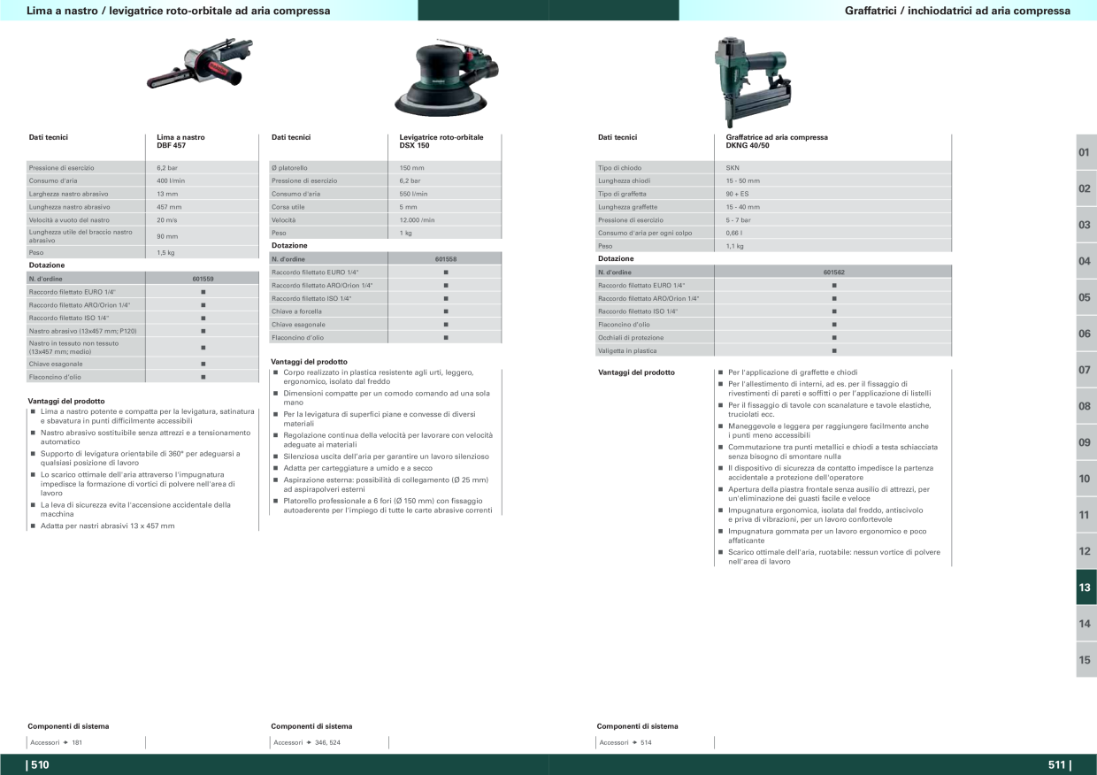Click bullet 'Per l'applicazione di graffette e chiodi'

click(x=793, y=372)
